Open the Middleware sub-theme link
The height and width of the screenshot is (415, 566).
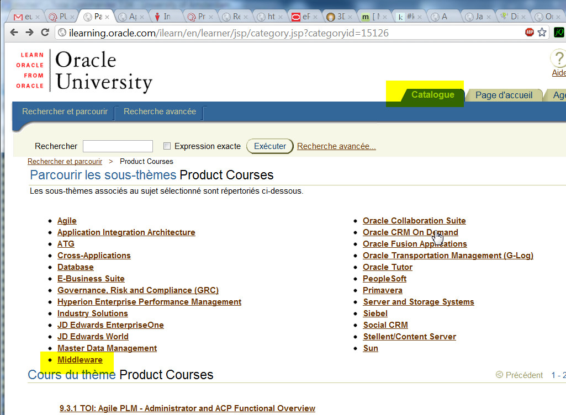[80, 359]
